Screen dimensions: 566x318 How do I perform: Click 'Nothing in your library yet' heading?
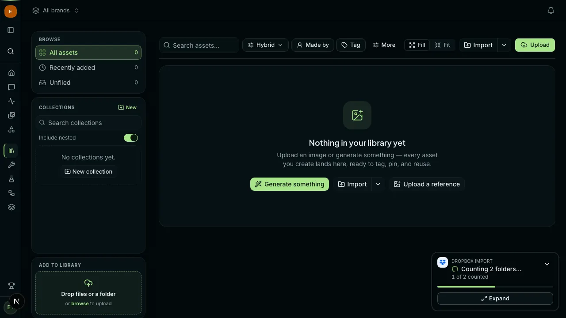point(357,143)
